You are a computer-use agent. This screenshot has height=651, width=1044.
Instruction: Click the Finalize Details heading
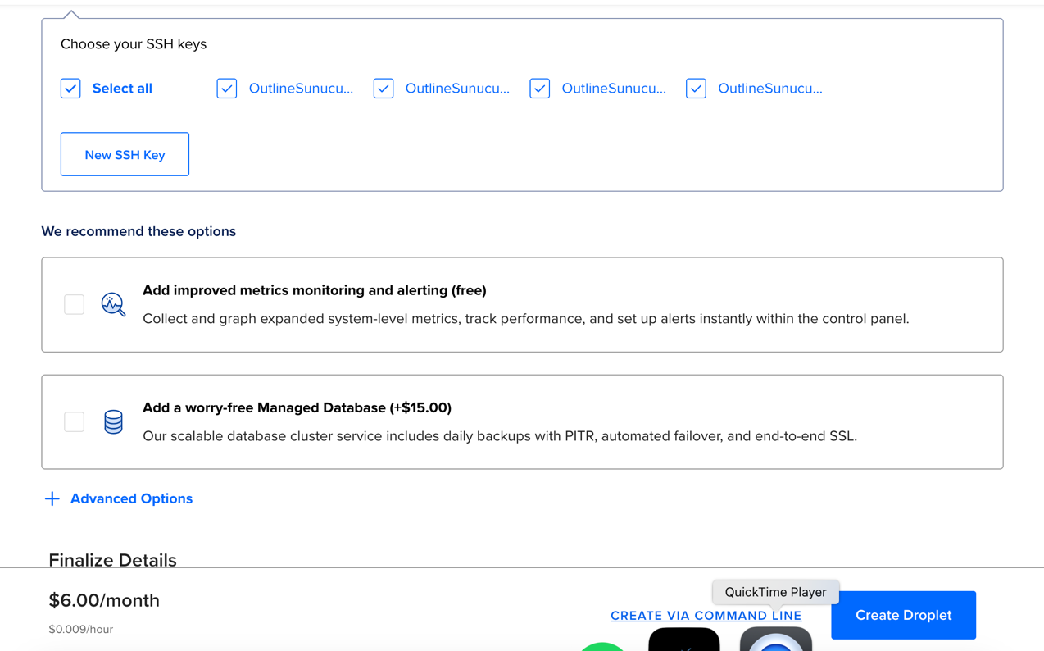[x=113, y=560]
